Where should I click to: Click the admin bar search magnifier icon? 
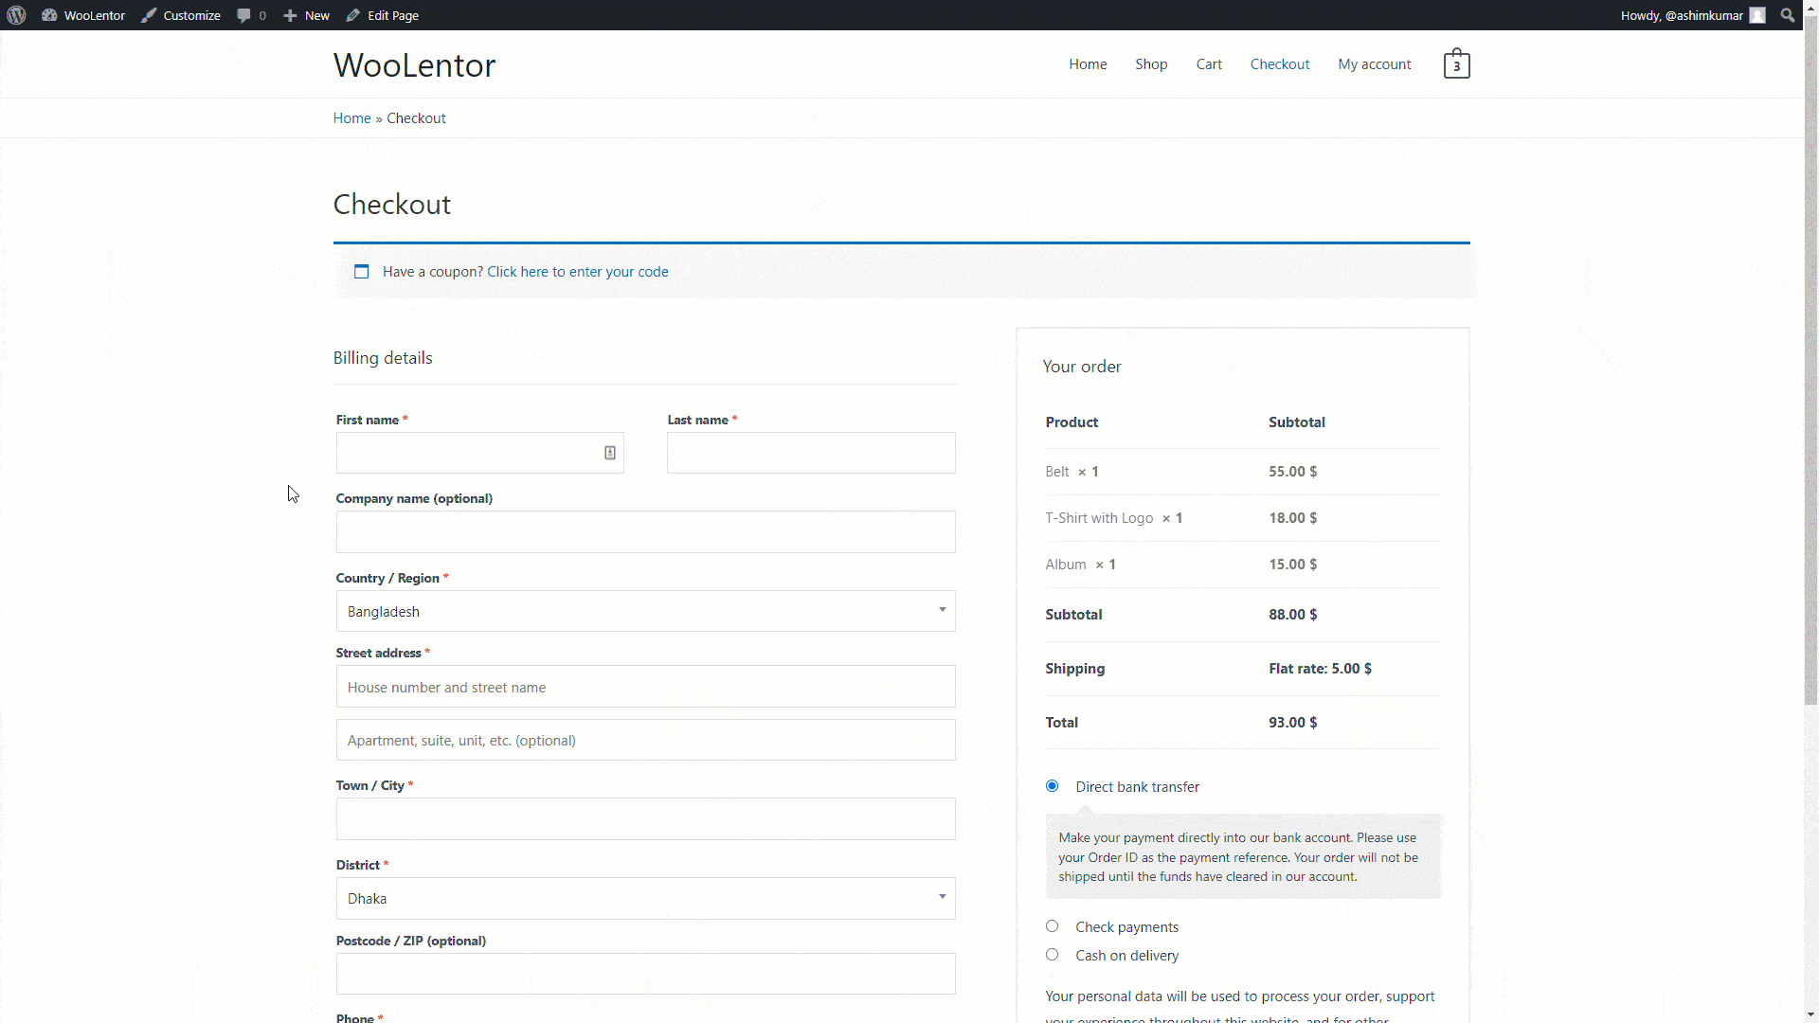[1787, 15]
